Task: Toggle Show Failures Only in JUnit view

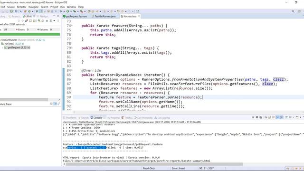Action: coord(27,20)
